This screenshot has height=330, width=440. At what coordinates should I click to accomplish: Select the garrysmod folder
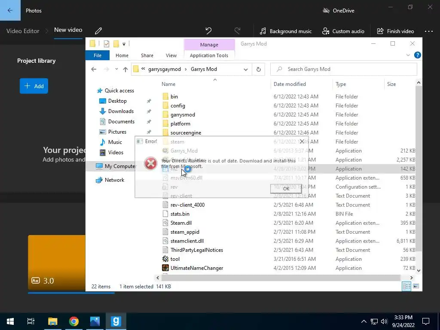click(x=183, y=114)
